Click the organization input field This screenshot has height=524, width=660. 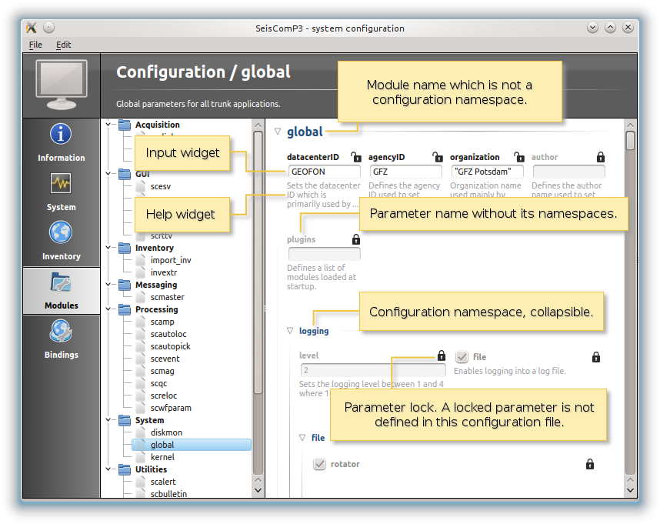coord(488,172)
